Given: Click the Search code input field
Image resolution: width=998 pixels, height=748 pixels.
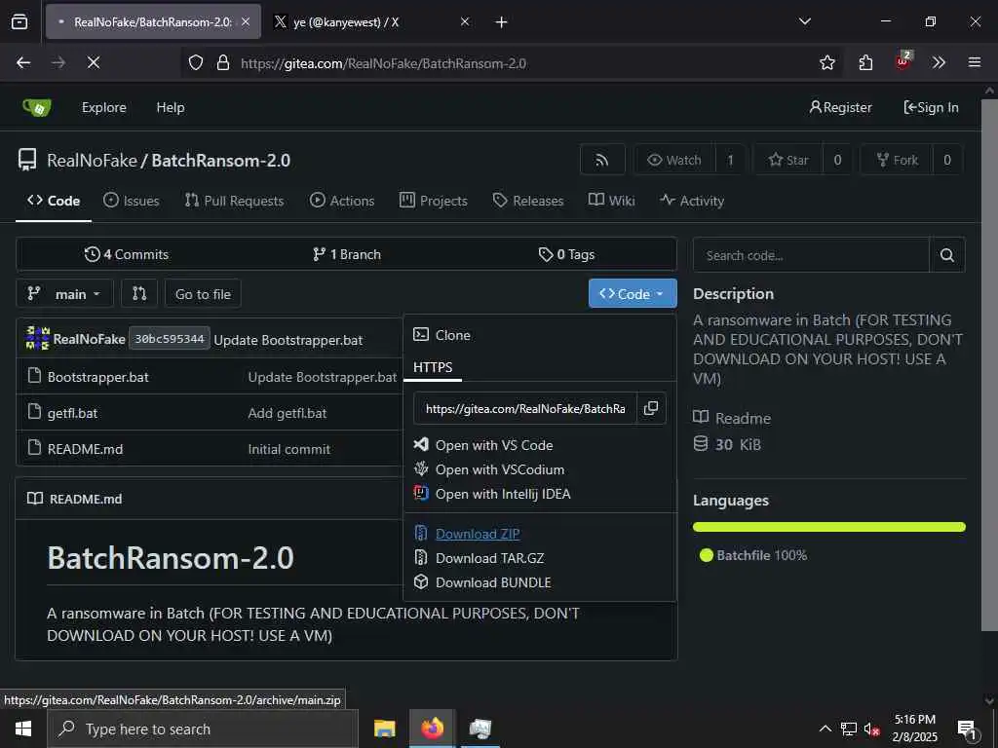Looking at the screenshot, I should click(811, 255).
